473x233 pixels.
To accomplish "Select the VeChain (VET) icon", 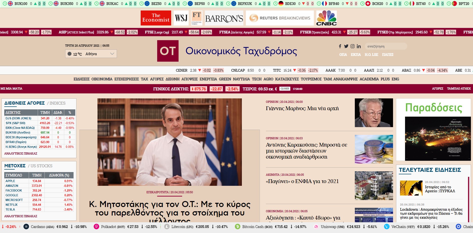I will [x=387, y=227].
